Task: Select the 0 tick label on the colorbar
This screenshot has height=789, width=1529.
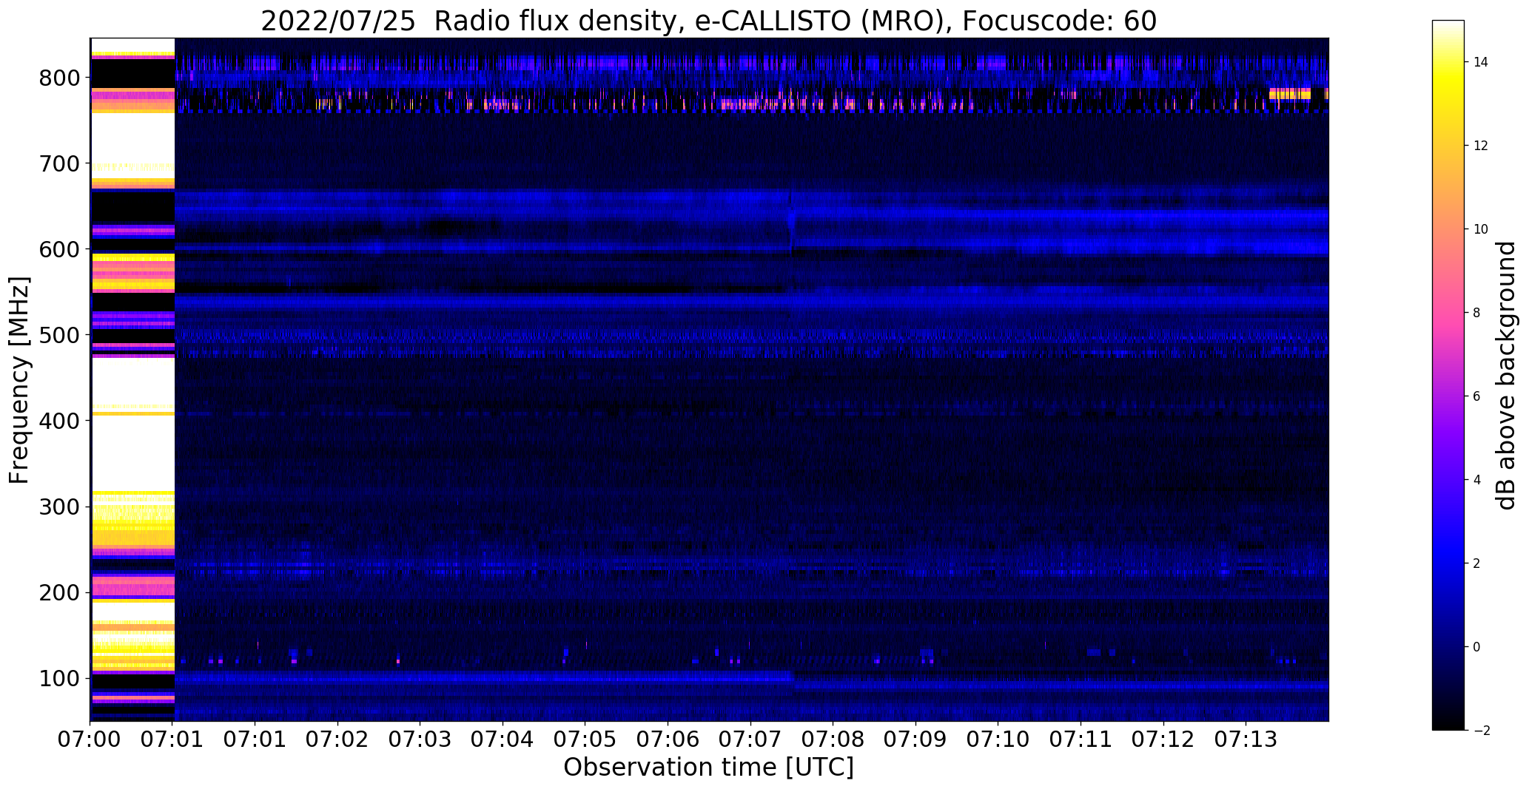Action: coord(1477,647)
